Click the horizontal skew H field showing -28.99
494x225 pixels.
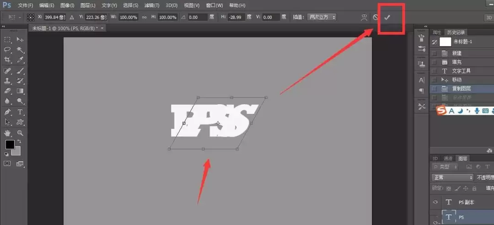pyautogui.click(x=236, y=17)
